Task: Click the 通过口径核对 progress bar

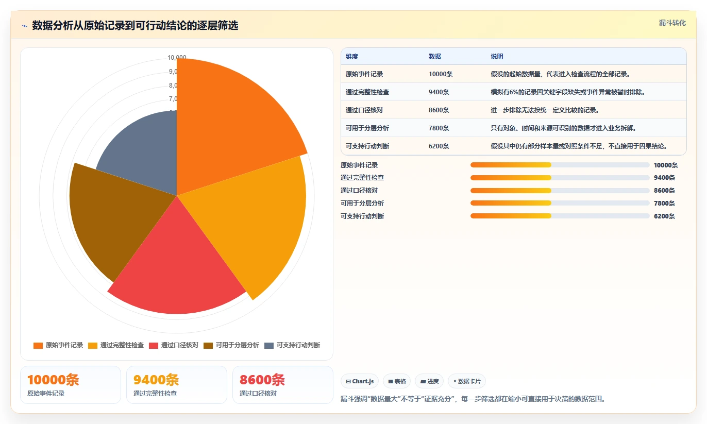Action: click(560, 191)
